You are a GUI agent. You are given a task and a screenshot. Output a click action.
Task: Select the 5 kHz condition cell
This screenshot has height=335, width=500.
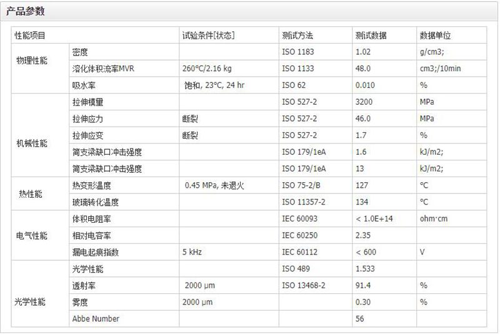192,253
